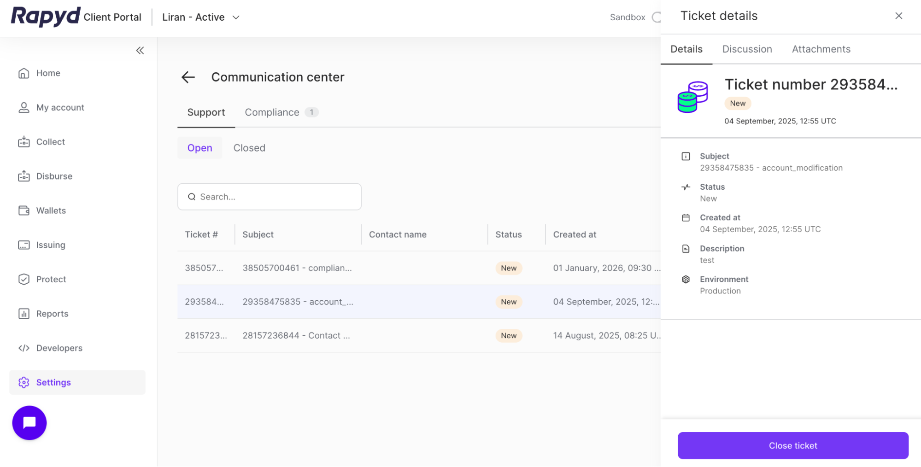Click the ticket search field

[x=270, y=197]
